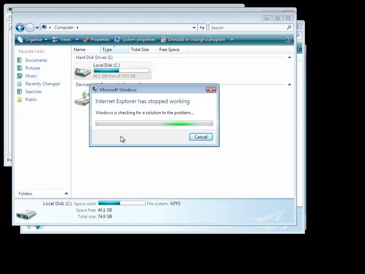Screen dimensions: 365x274
Task: Refresh the Computer folder view
Action: click(202, 28)
